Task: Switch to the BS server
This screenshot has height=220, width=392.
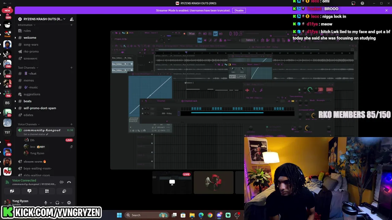Action: click(x=7, y=103)
